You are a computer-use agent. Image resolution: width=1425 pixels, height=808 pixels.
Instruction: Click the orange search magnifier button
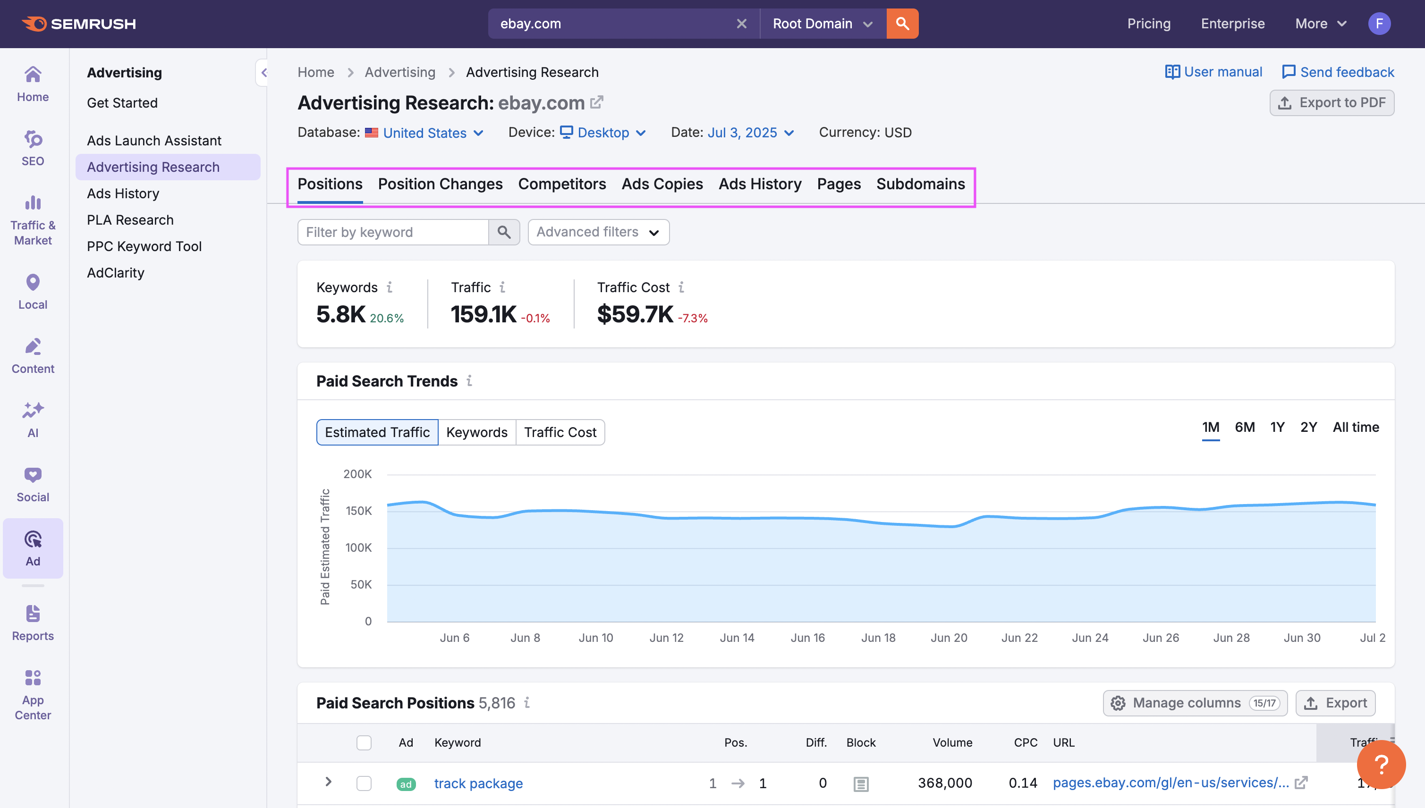[x=902, y=24]
